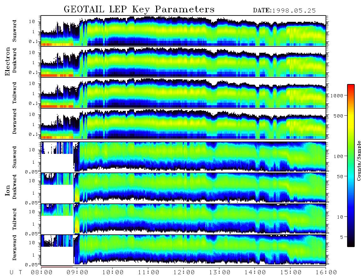Click the 100 colorbar tick label

tap(338, 156)
